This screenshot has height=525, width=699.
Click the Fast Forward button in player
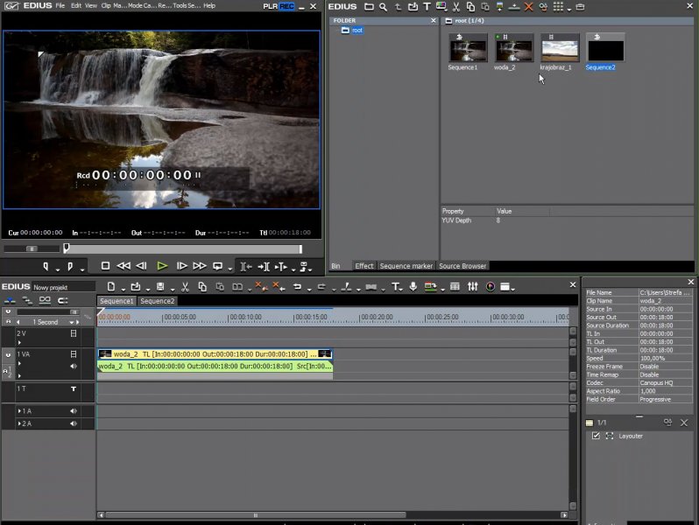pos(200,266)
